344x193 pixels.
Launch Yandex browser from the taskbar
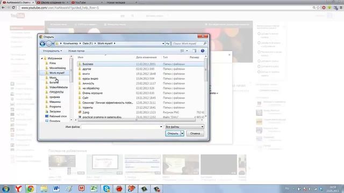pos(18,189)
